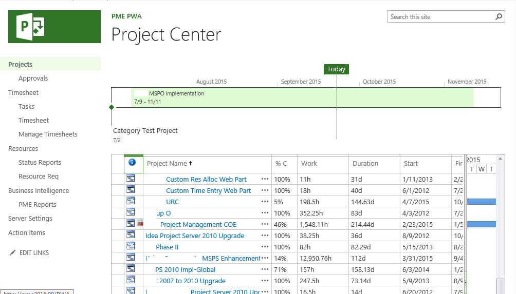Click the search magnifier icon

[x=499, y=16]
